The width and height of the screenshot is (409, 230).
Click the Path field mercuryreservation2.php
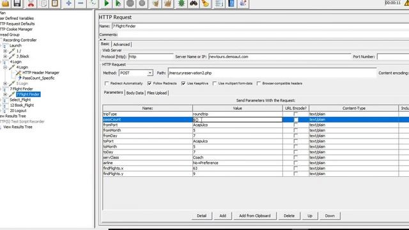click(x=272, y=73)
